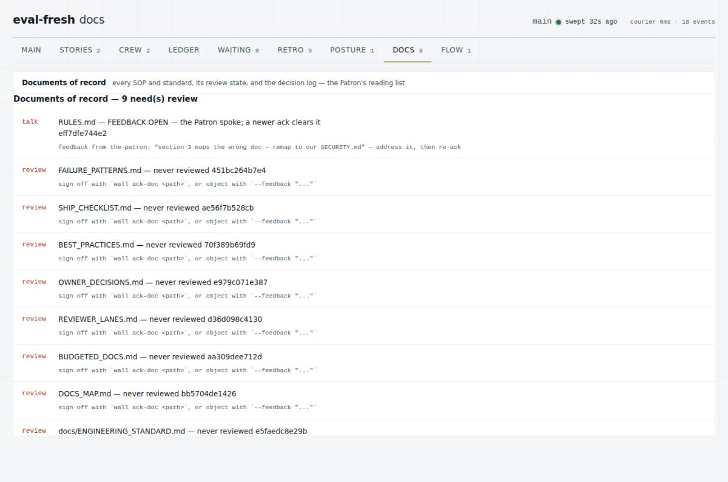
Task: Click review label beside SHIP_CHECKLIST.md
Action: pos(34,207)
